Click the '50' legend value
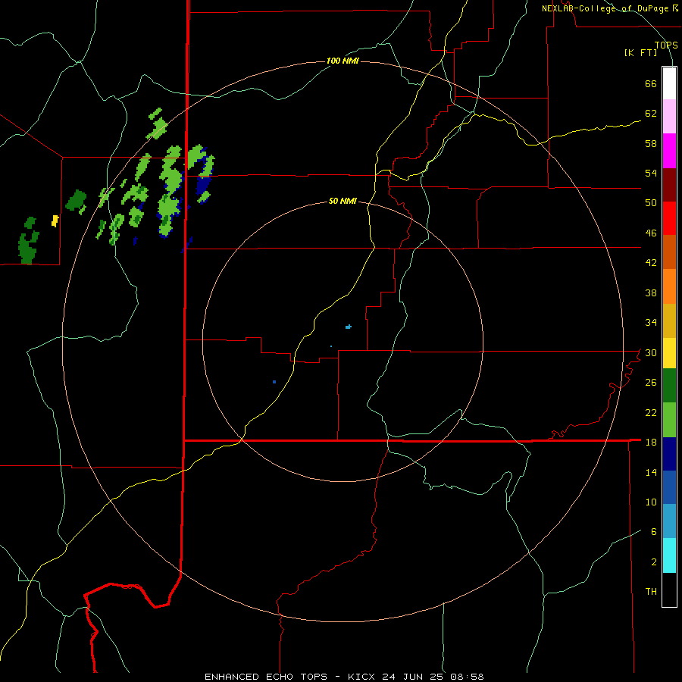The image size is (682, 682). pyautogui.click(x=651, y=202)
